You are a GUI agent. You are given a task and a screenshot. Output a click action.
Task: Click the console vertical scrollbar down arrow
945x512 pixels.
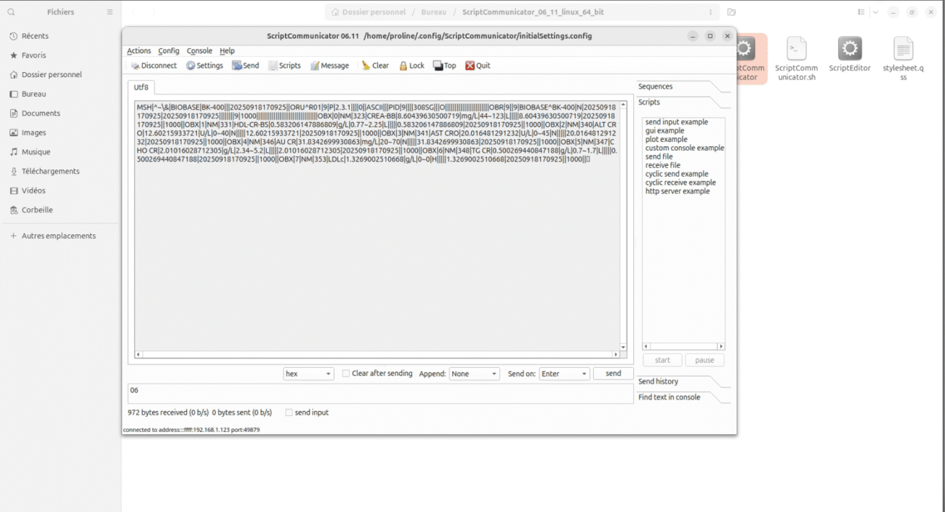(623, 347)
